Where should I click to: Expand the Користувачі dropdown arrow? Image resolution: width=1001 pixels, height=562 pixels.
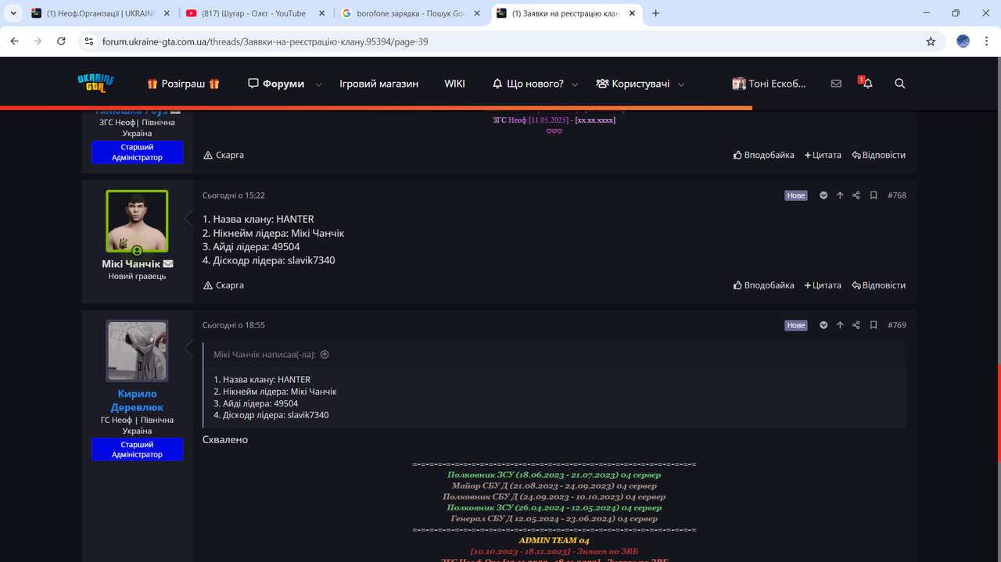[x=681, y=84]
